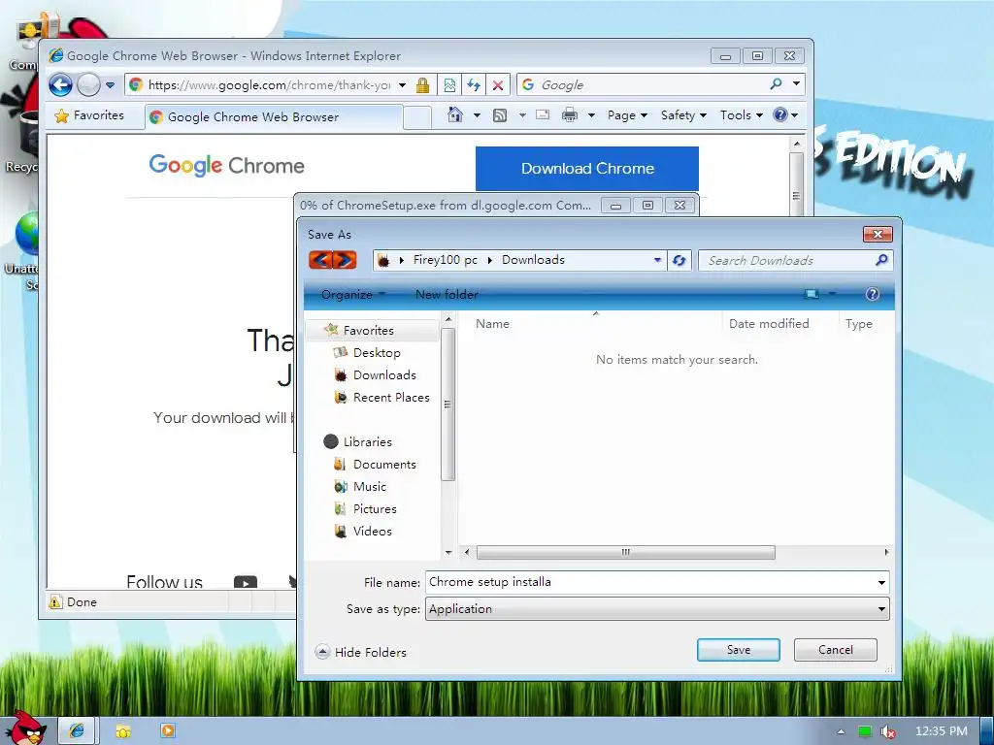Screen dimensions: 994x745
Task: Click the IE Help question mark icon
Action: pos(780,114)
